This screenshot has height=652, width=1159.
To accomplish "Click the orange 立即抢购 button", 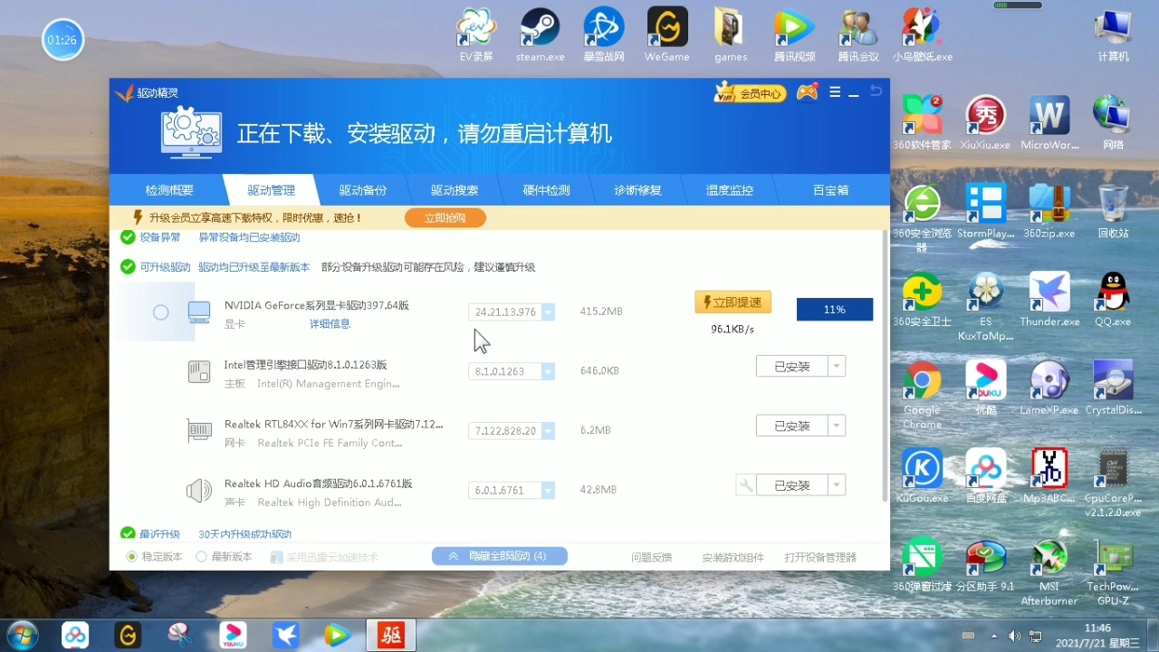I will 445,217.
